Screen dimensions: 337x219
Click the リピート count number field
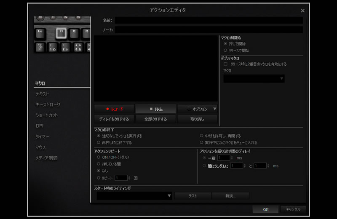click(x=121, y=178)
